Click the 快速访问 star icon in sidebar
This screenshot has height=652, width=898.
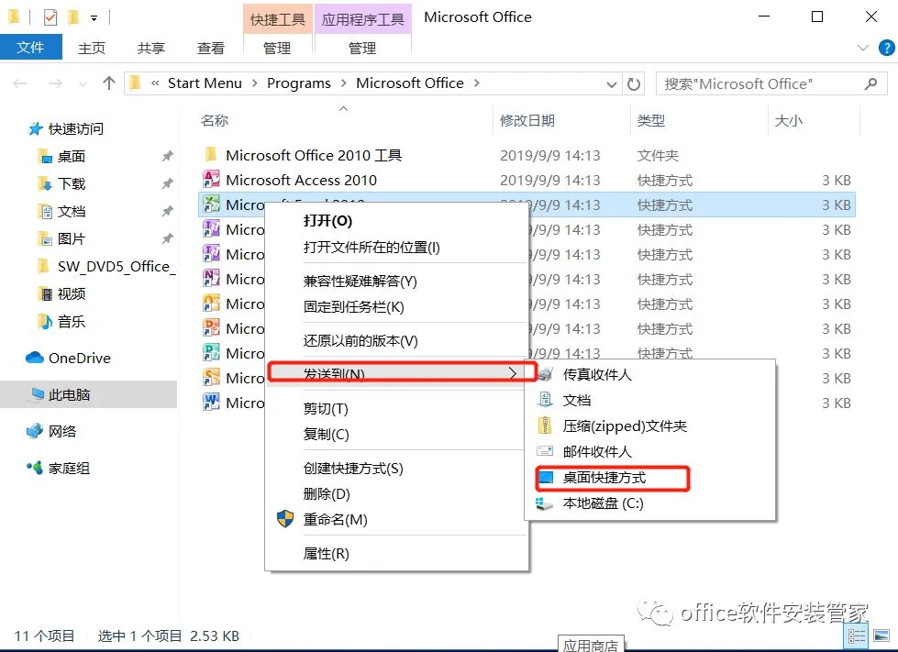click(x=36, y=128)
